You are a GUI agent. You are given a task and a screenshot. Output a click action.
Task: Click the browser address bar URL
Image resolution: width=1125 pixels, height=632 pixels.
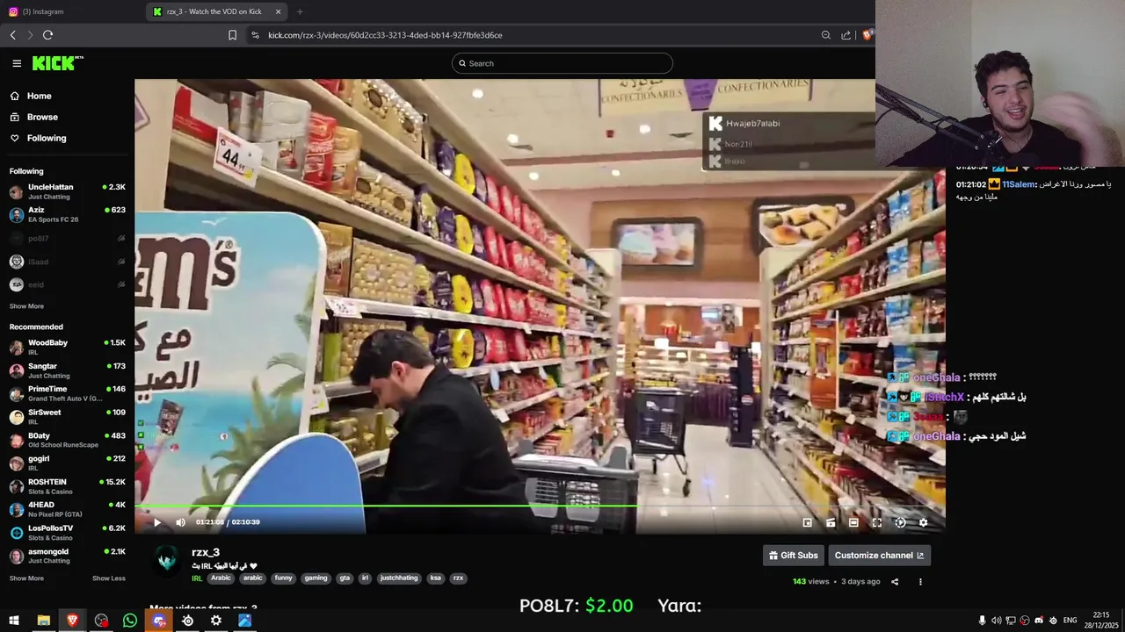click(x=385, y=35)
